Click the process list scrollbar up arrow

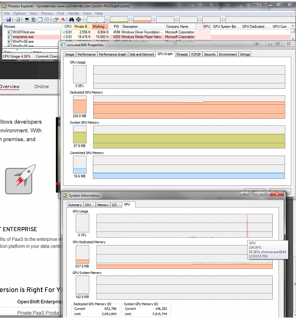tap(293, 26)
